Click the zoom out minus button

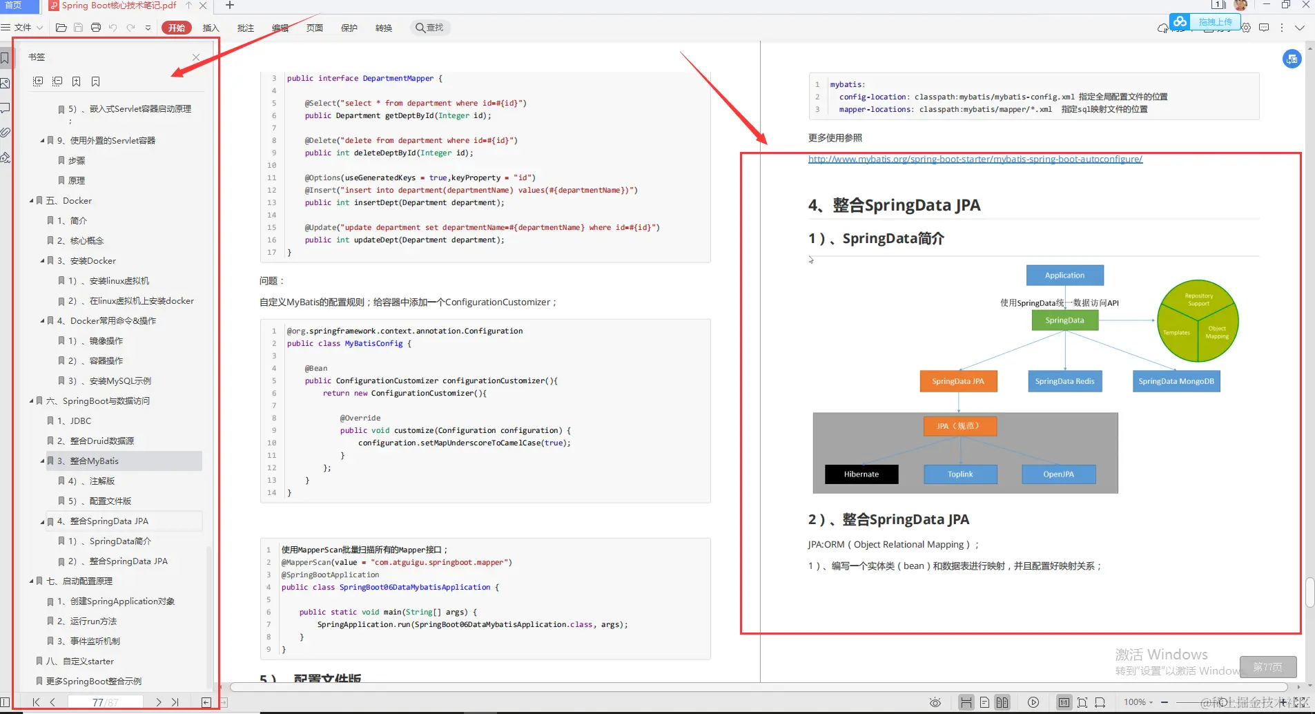point(1165,702)
